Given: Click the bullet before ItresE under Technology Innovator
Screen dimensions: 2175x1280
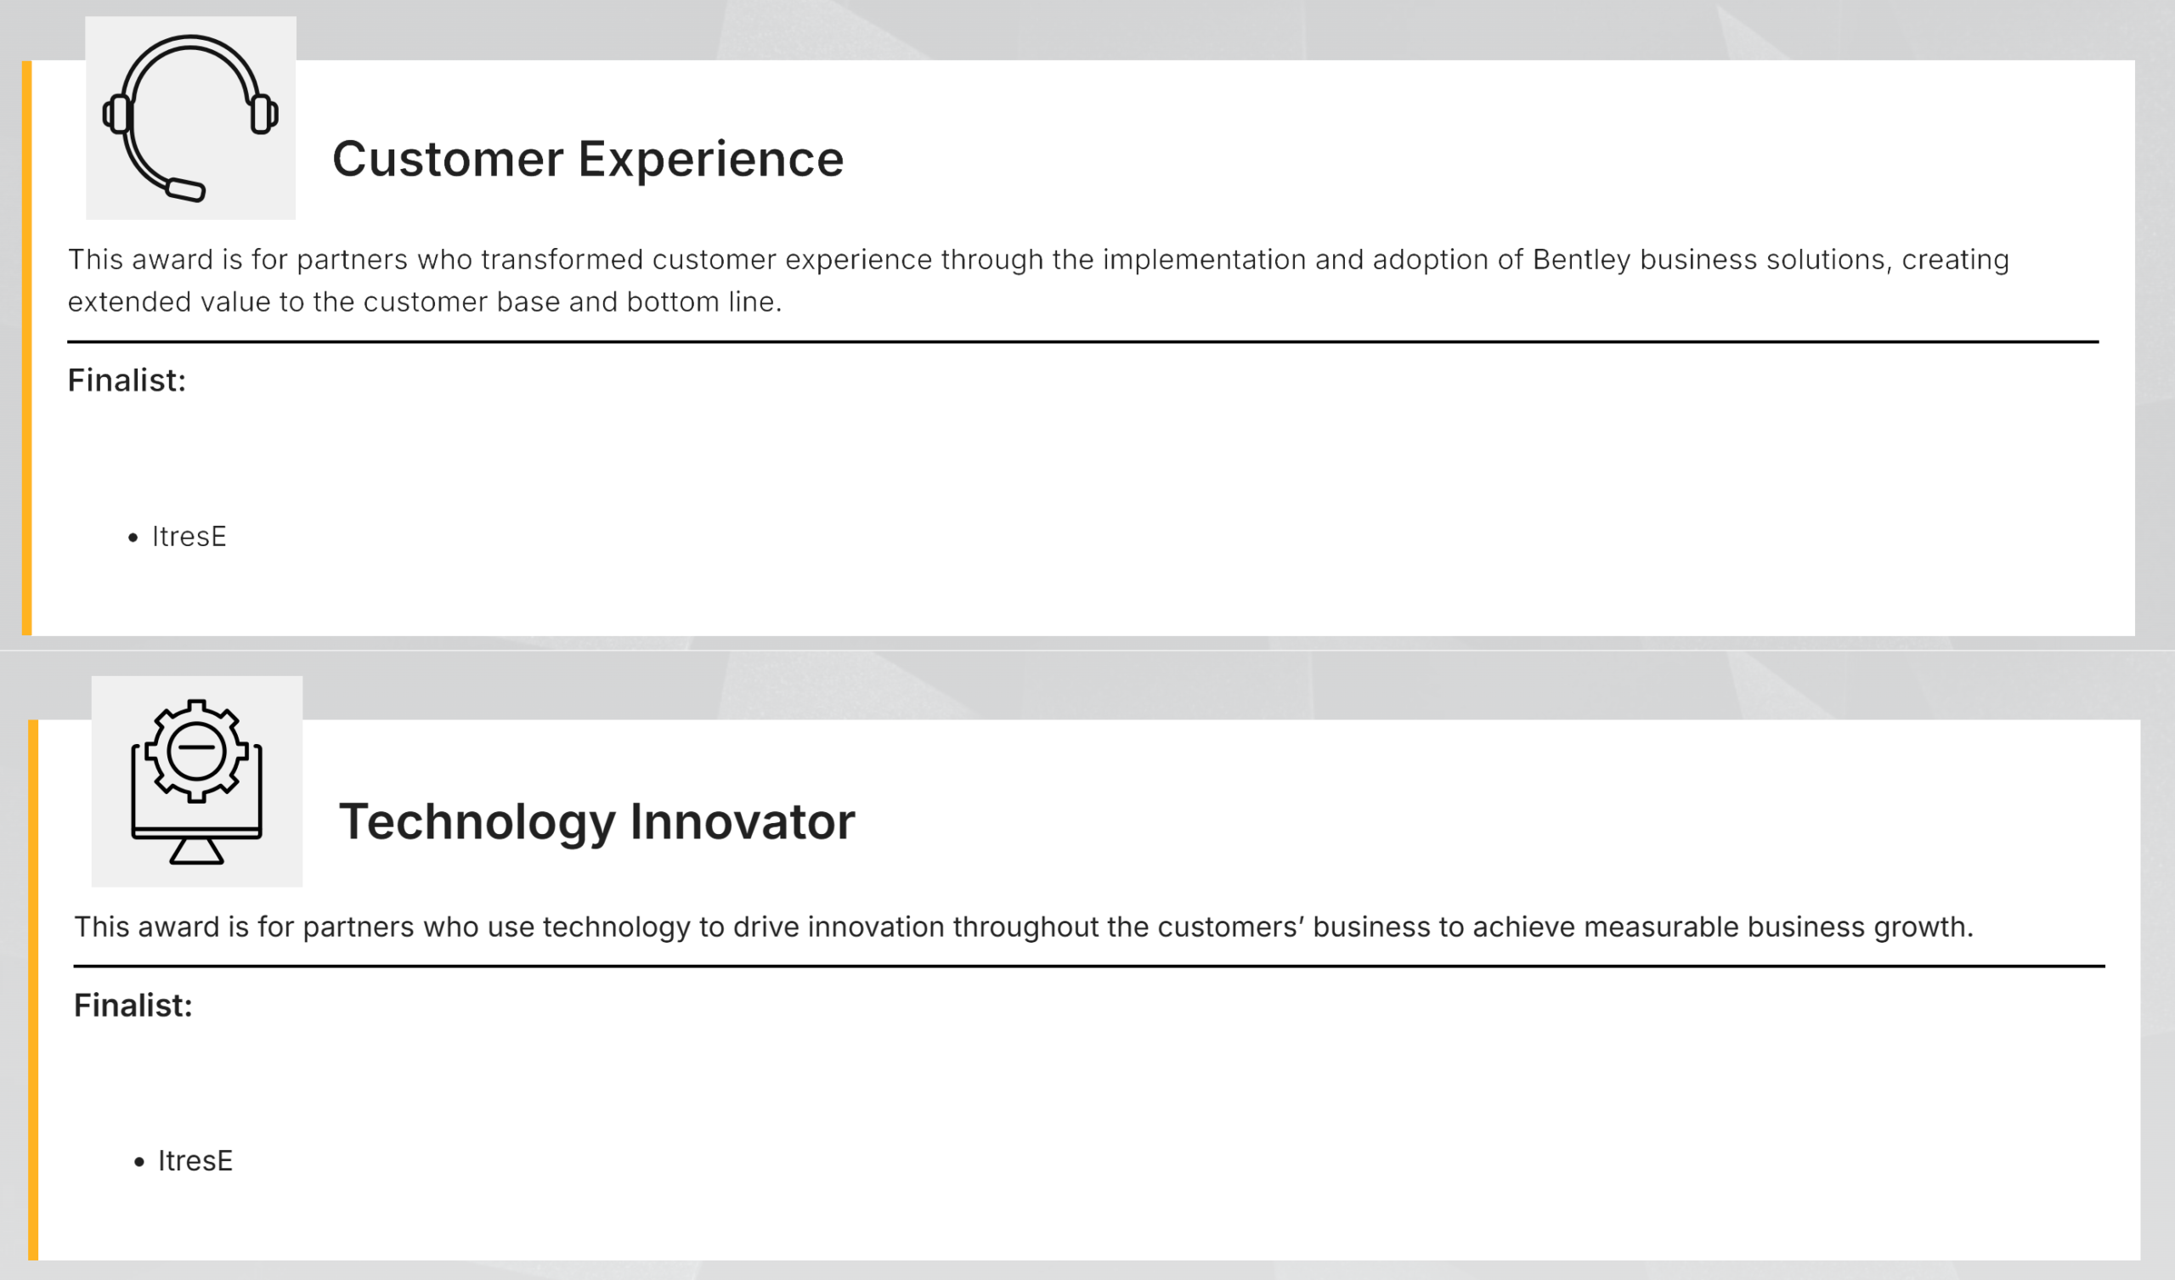Looking at the screenshot, I should click(x=139, y=1162).
